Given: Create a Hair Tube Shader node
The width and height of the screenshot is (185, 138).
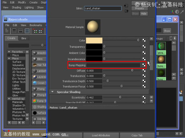Looking at the screenshot, I should tap(39, 65).
